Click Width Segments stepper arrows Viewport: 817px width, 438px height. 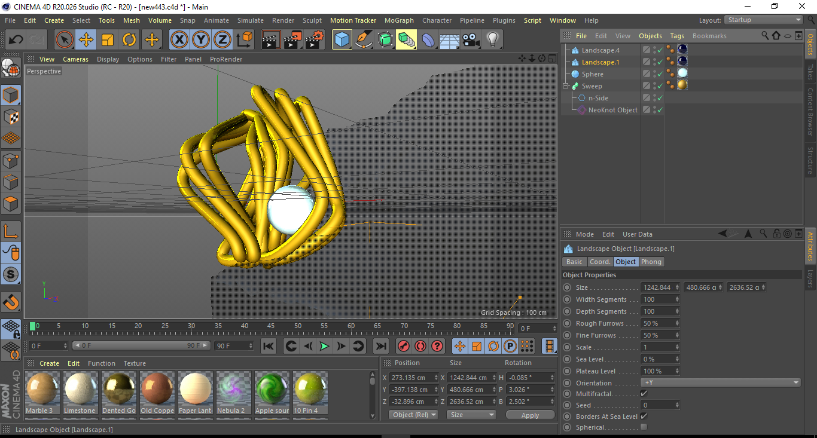pos(677,299)
